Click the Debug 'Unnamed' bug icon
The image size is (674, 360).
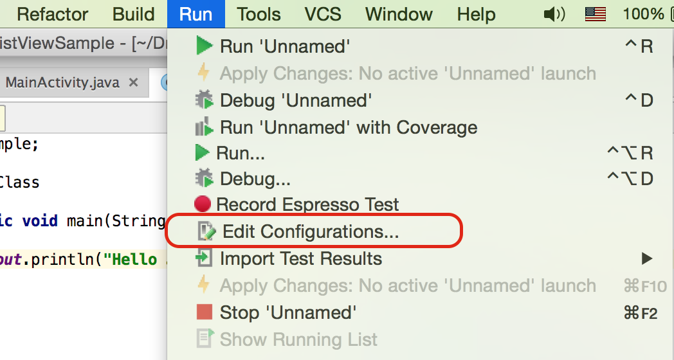204,100
